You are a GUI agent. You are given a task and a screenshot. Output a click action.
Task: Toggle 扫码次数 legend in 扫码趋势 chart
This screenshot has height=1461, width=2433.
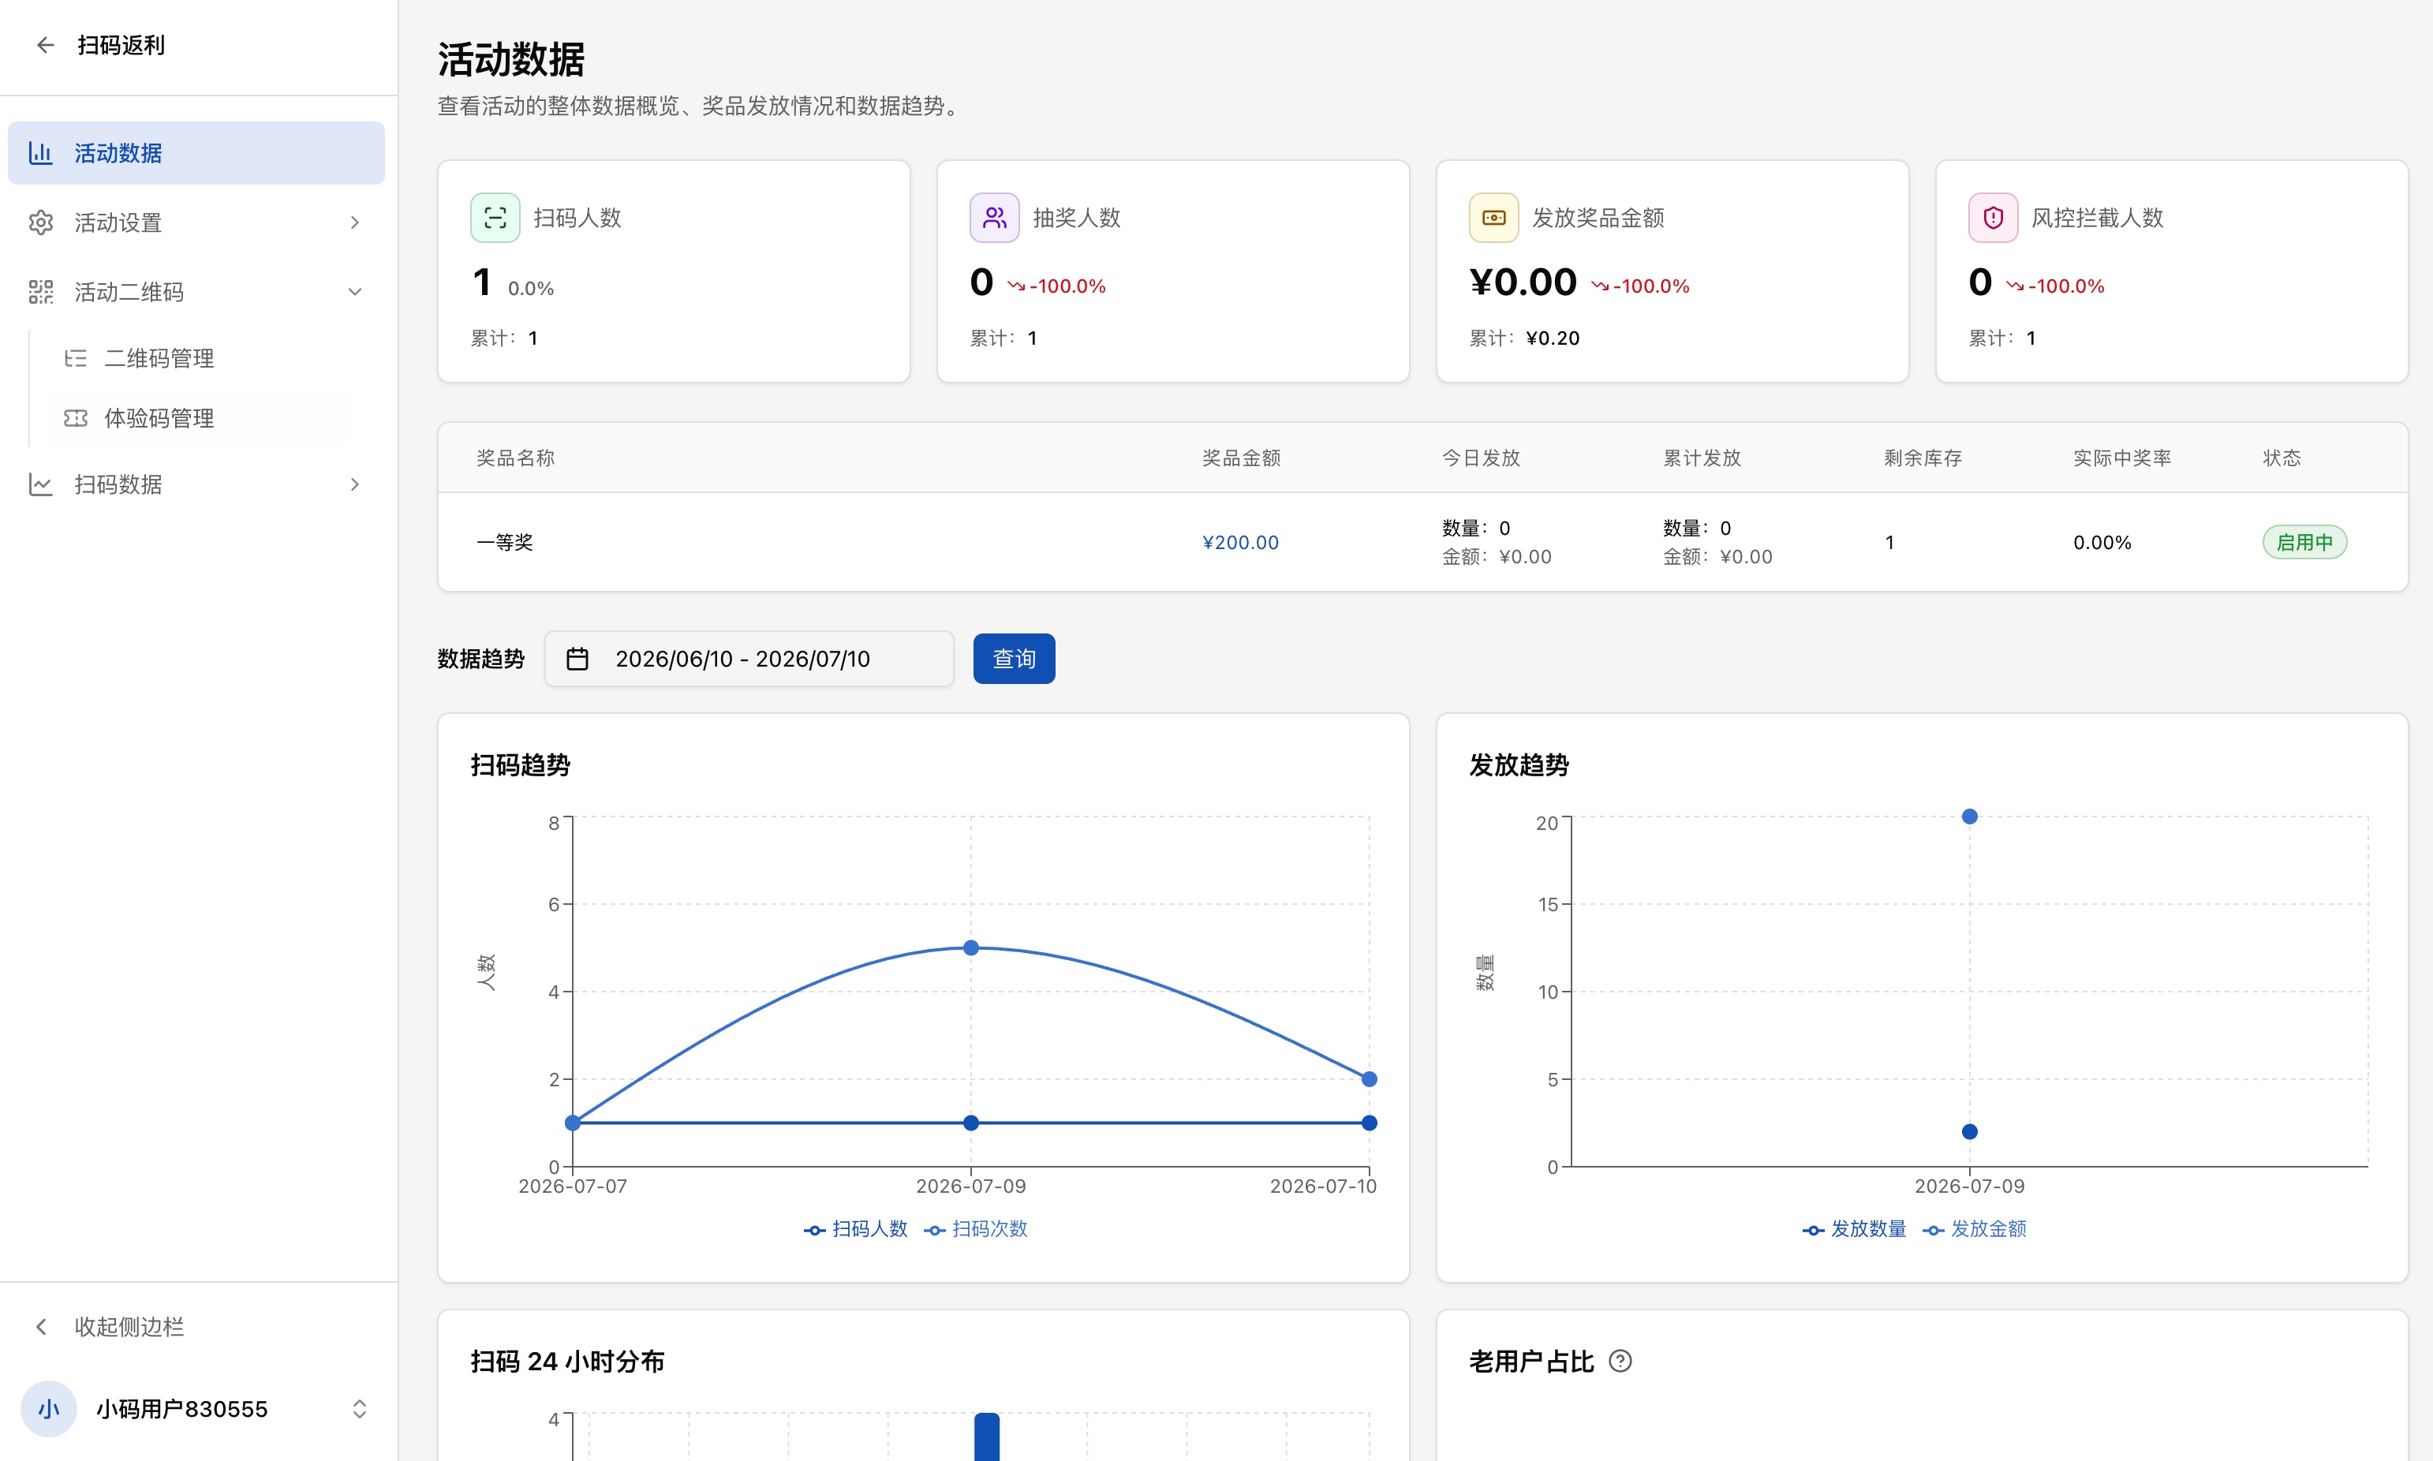pos(975,1228)
